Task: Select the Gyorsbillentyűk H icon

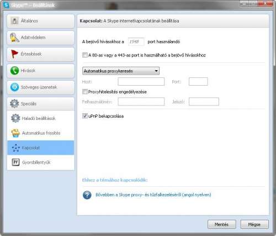Action: tap(15, 162)
